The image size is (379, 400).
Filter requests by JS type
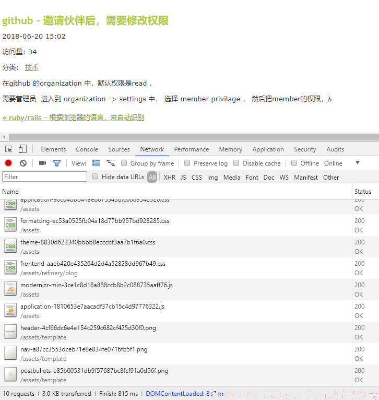tap(183, 178)
